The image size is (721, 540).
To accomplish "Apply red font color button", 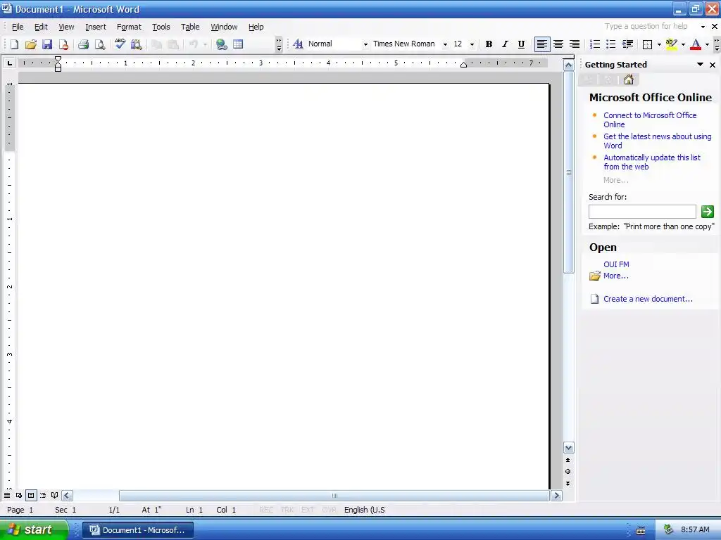I will pyautogui.click(x=696, y=44).
